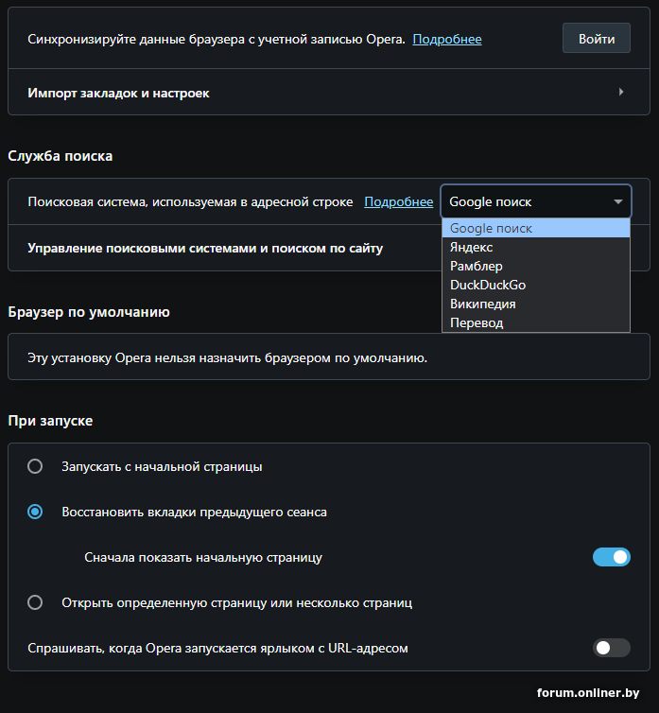659x713 pixels.
Task: Open the Подробнее link about search engine
Action: (398, 201)
